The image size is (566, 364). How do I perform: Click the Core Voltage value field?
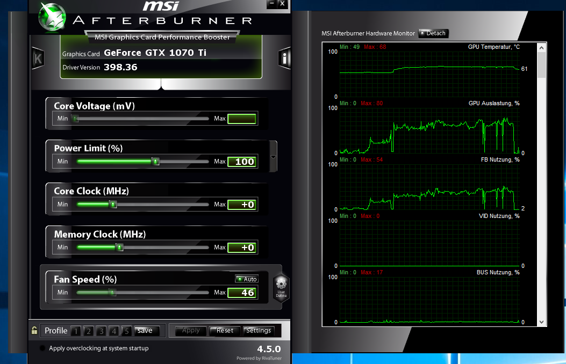tap(242, 119)
